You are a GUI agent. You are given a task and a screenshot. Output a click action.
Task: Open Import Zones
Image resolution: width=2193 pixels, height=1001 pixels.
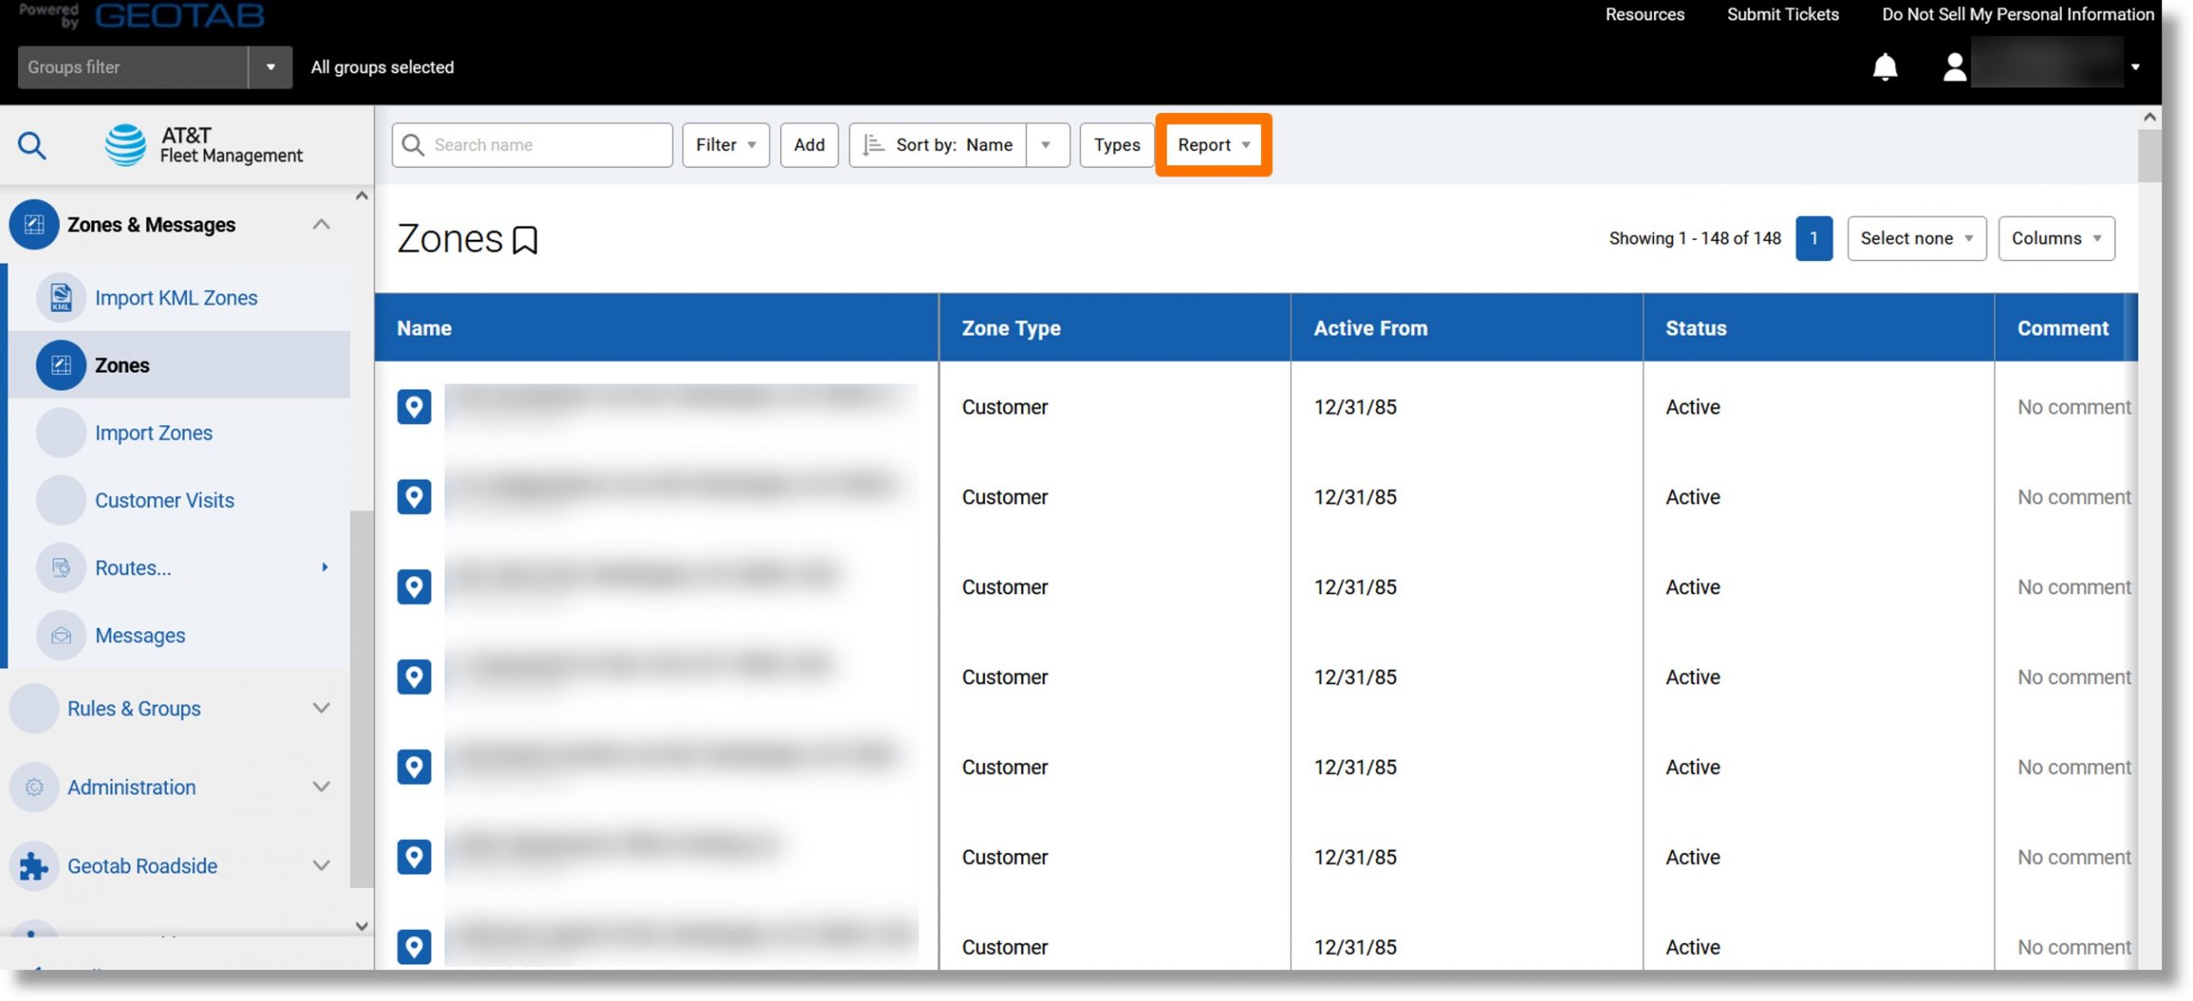pos(153,432)
